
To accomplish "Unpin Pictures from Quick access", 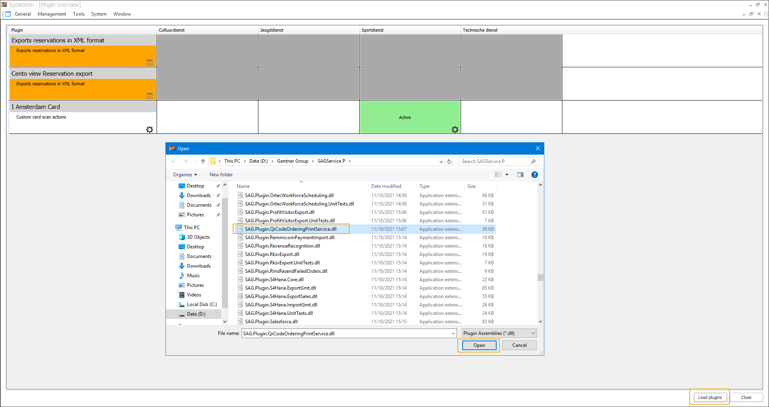I will coord(218,215).
